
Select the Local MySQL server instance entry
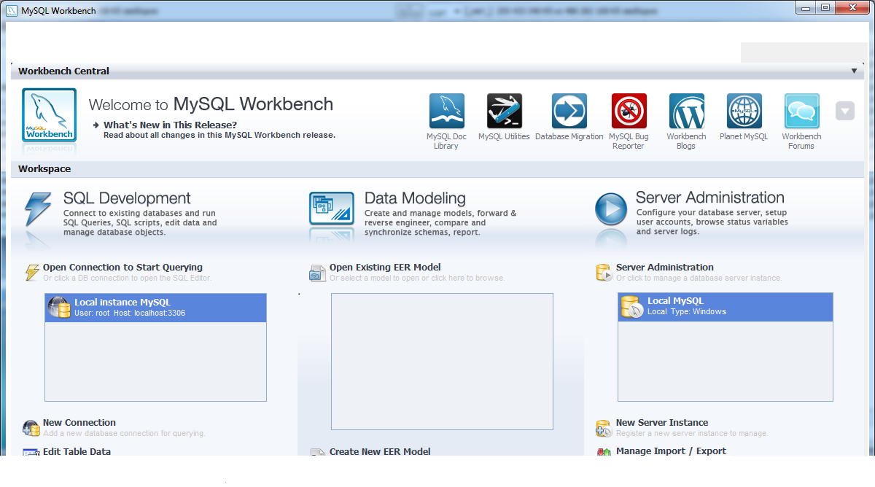point(725,308)
